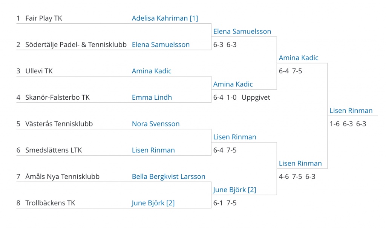Open champion Lisen Rinman link

[351, 111]
